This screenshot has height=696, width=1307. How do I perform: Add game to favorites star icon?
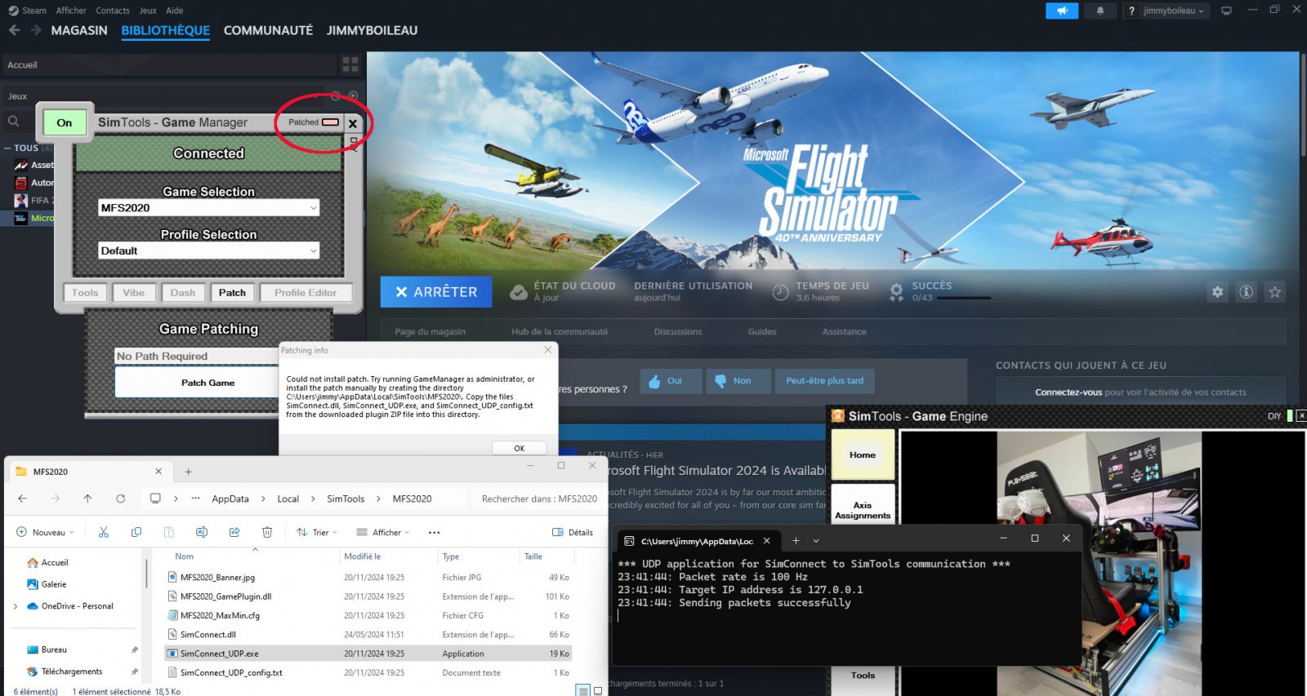(1274, 292)
